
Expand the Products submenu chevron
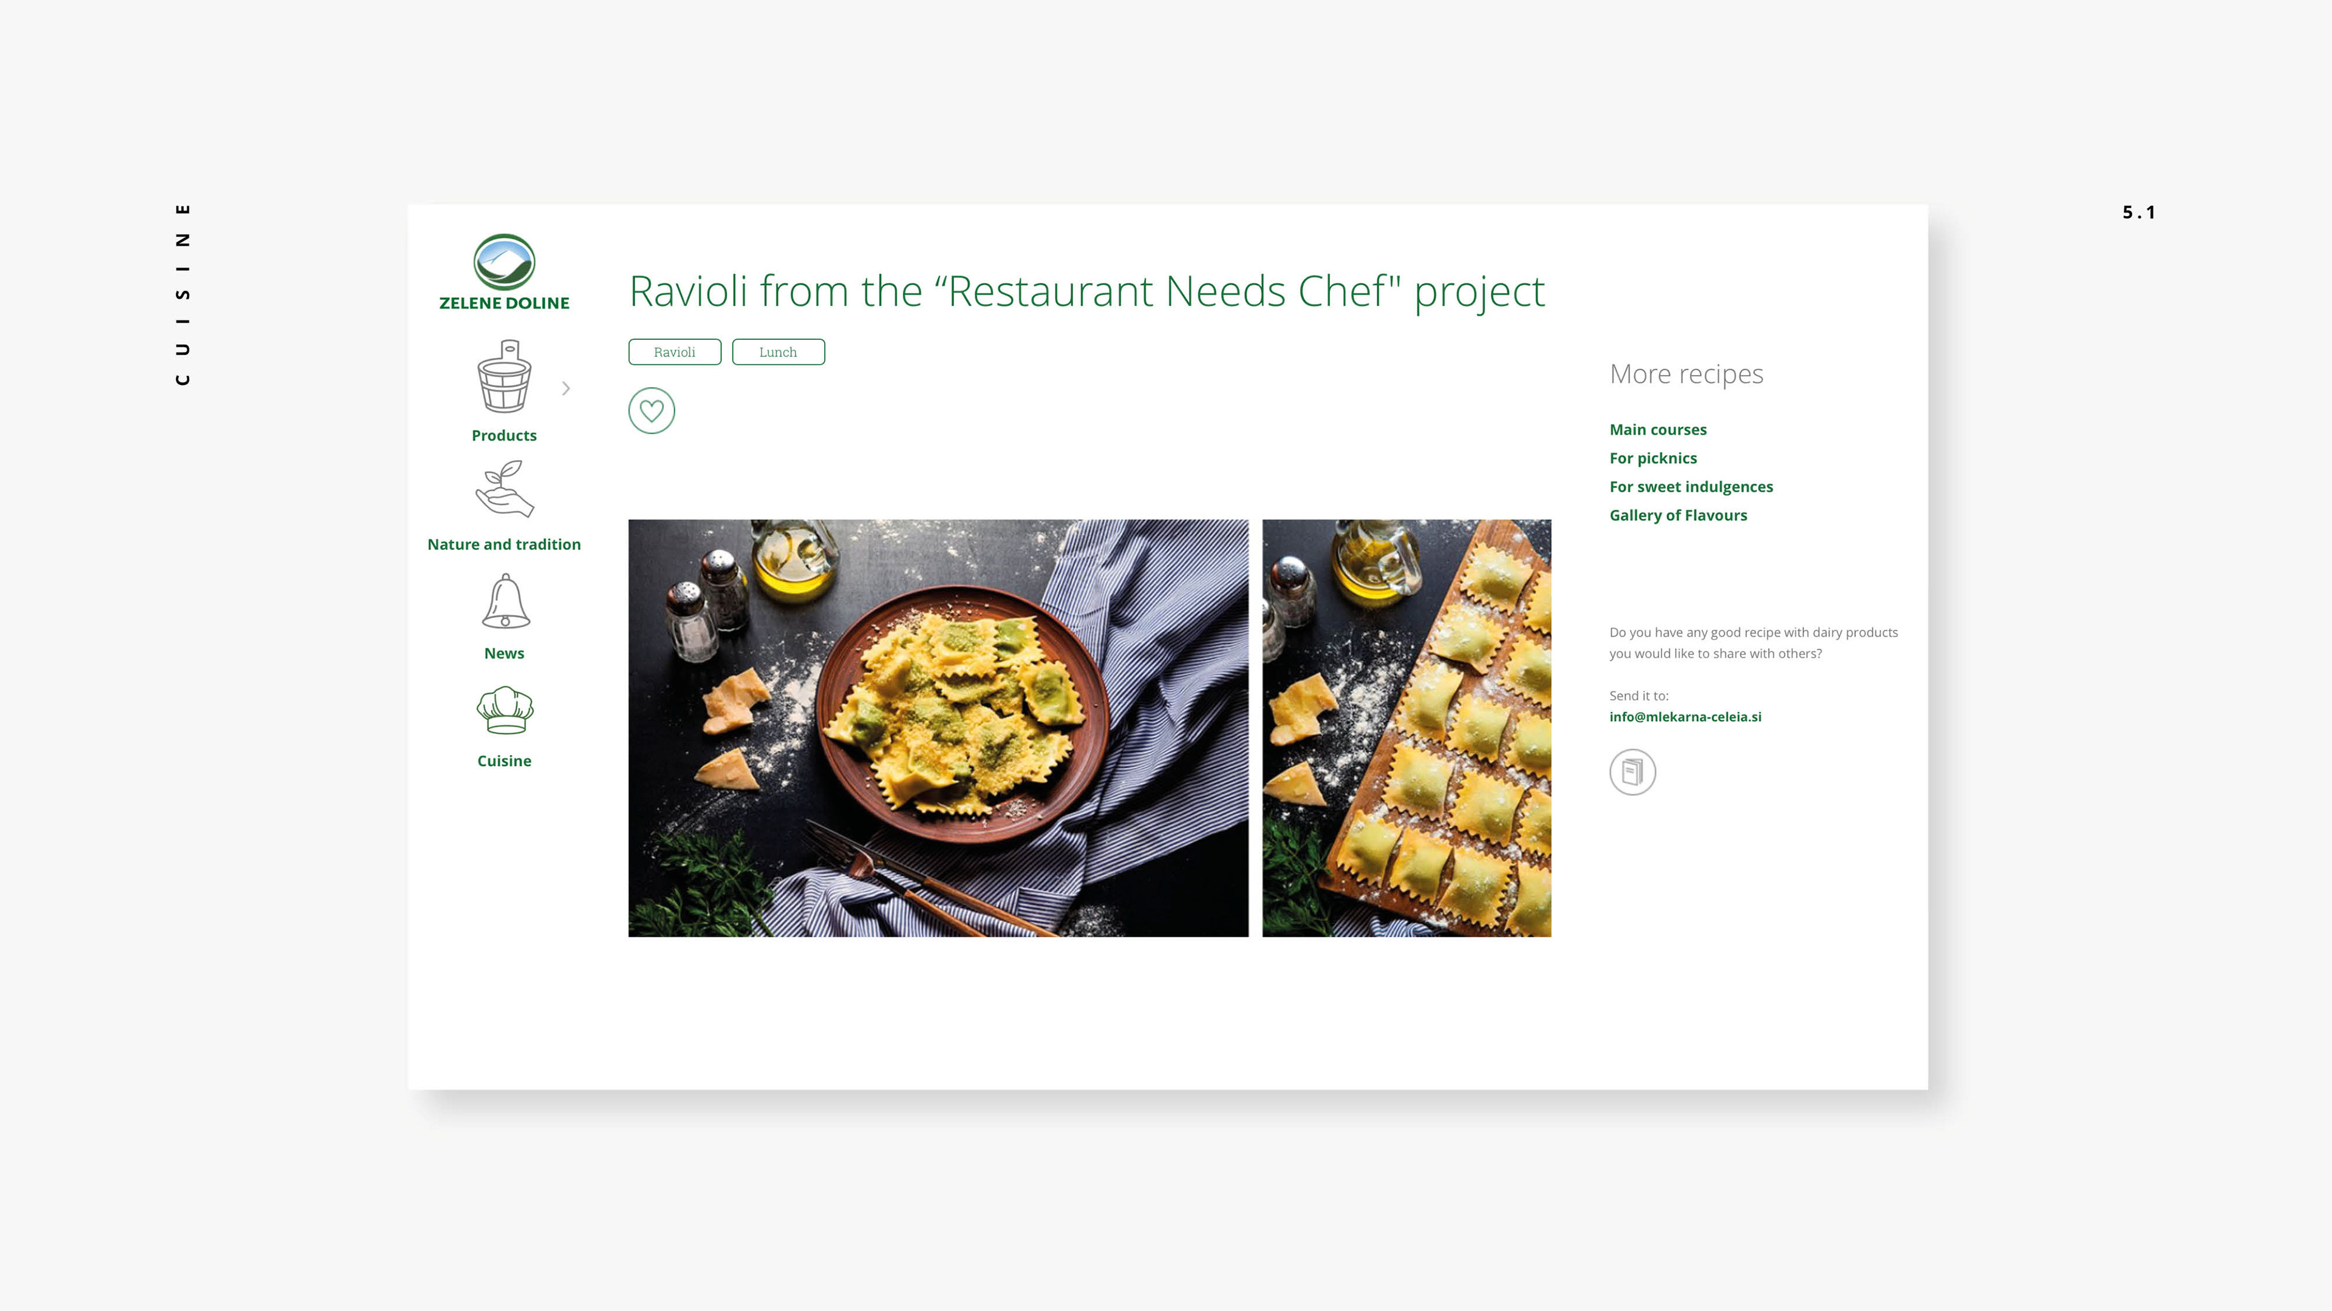pos(566,388)
